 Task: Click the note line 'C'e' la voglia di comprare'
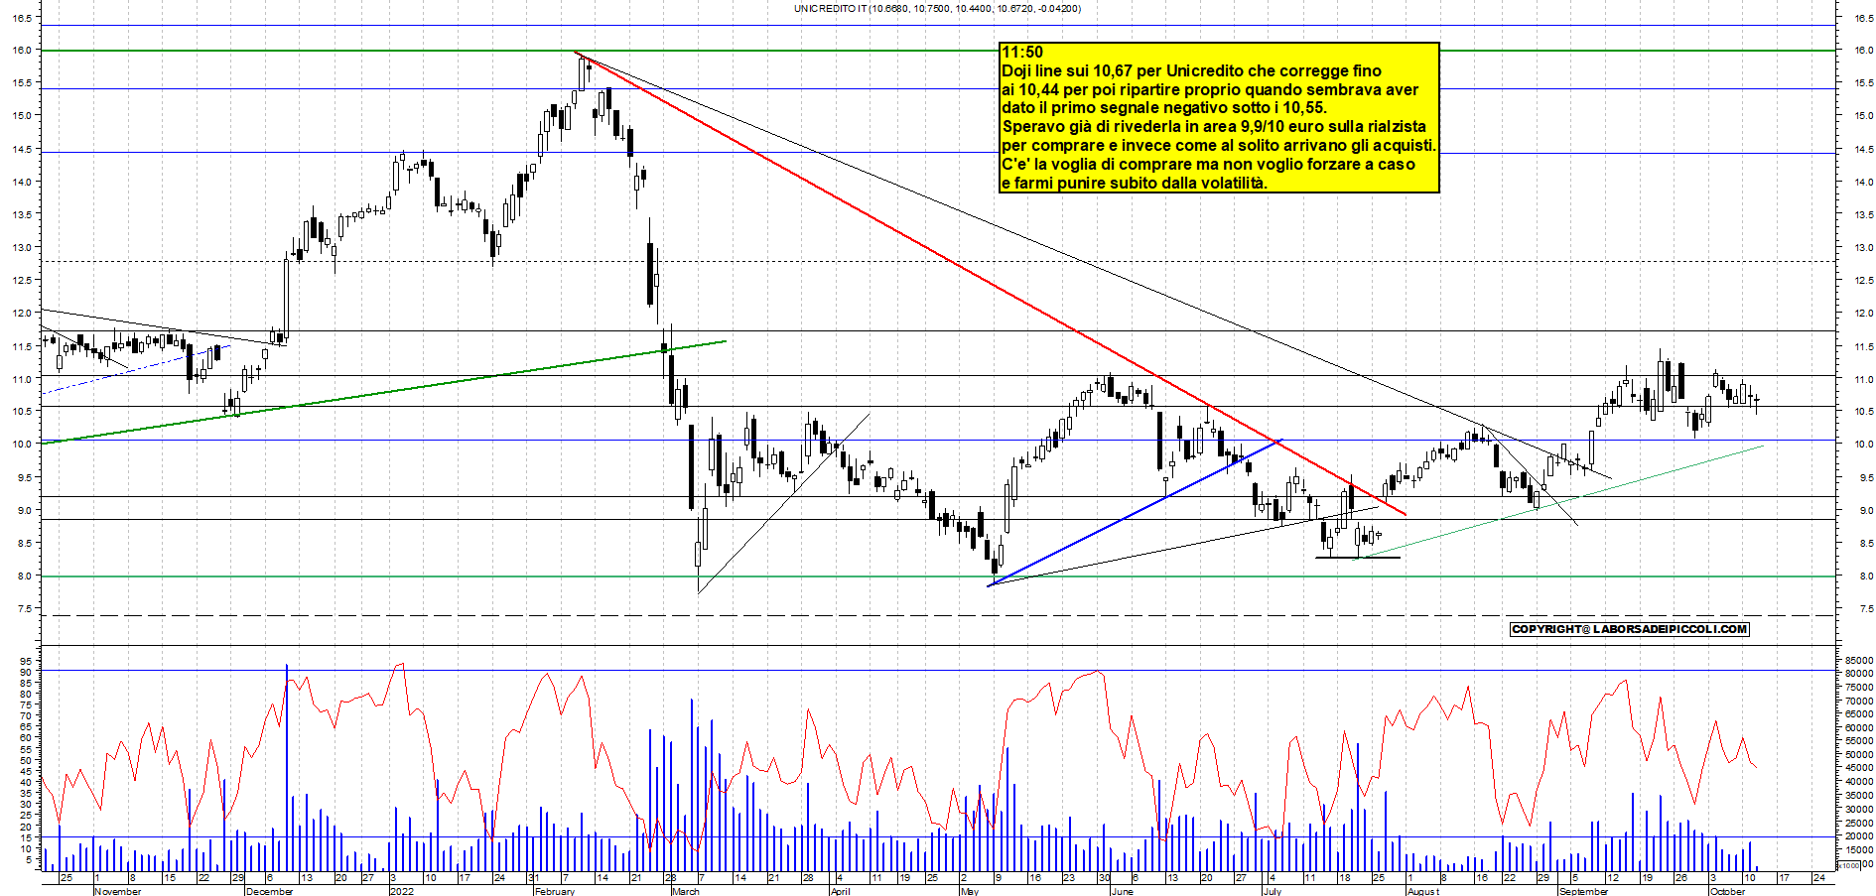coord(1208,165)
